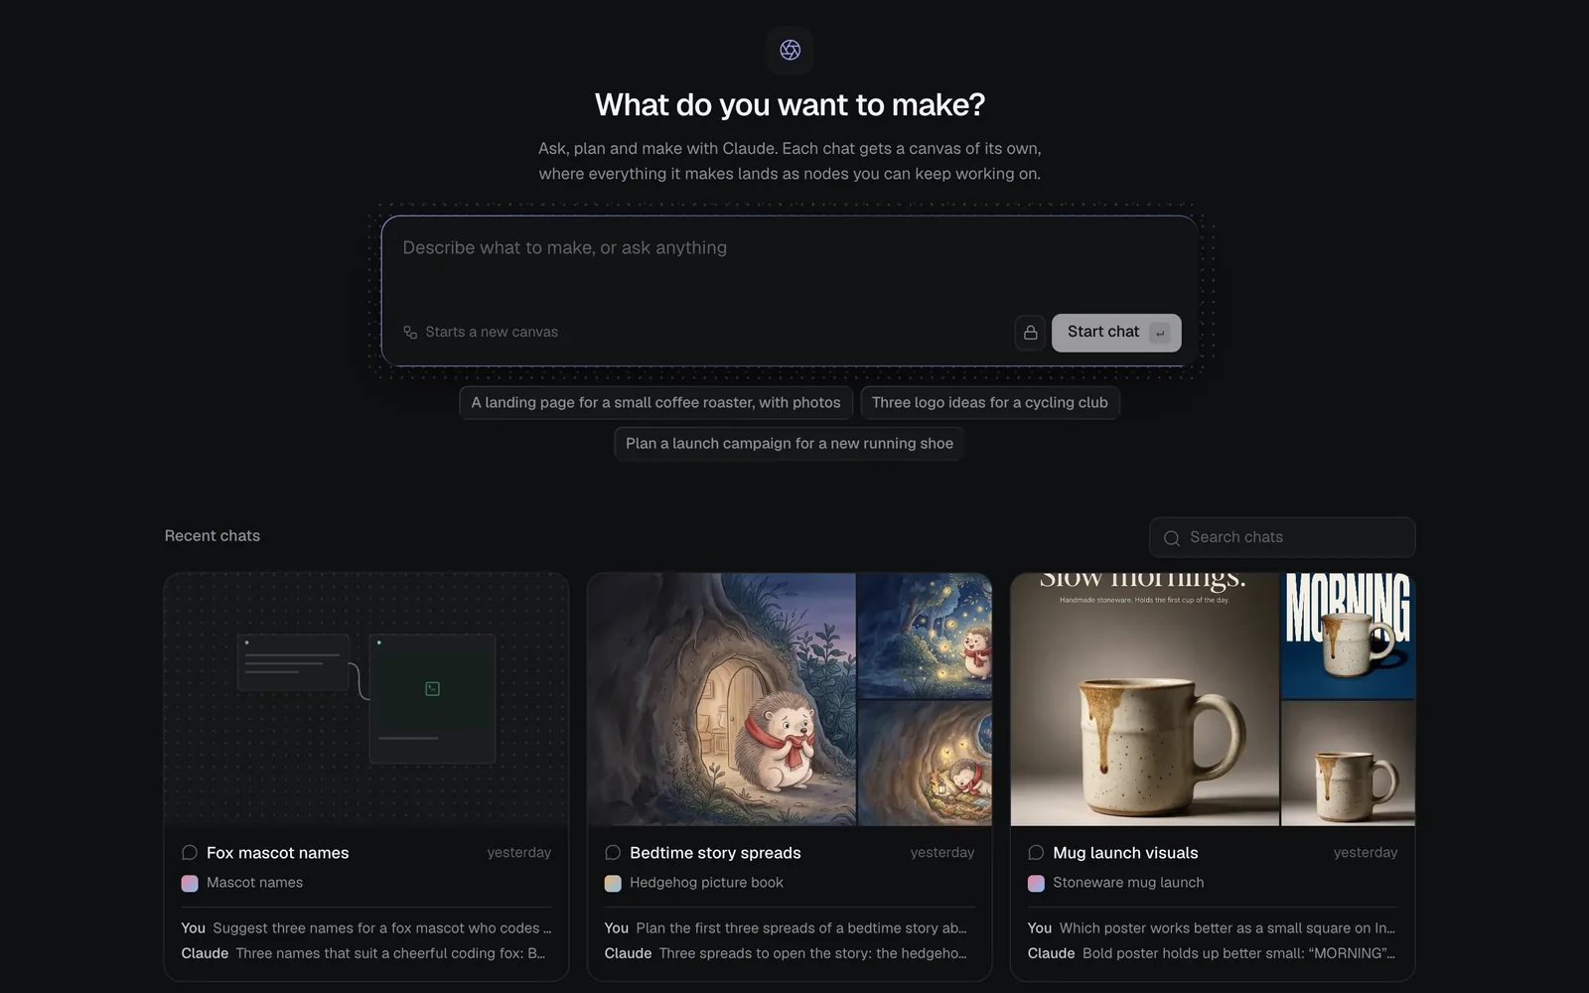Click the aperture logo icon at top
The image size is (1589, 993).
[x=790, y=50]
